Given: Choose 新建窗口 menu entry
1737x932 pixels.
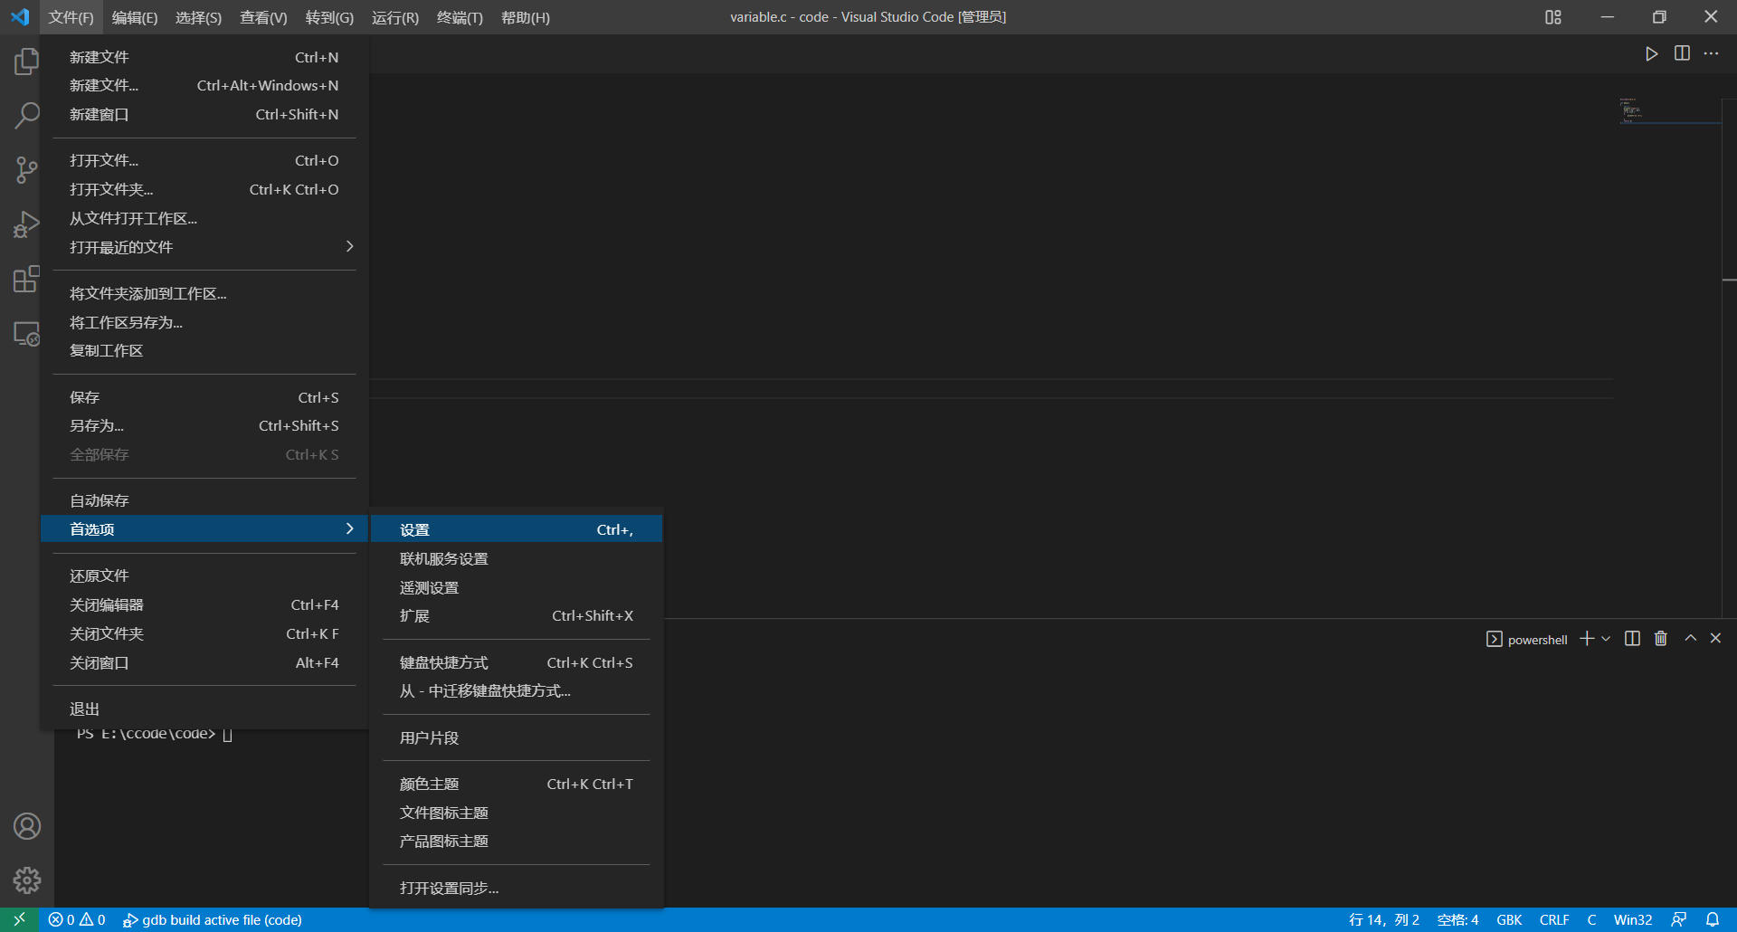Looking at the screenshot, I should click(x=204, y=115).
